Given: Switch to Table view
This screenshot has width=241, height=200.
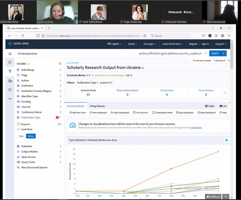Looking at the screenshot, I should click(x=210, y=106).
